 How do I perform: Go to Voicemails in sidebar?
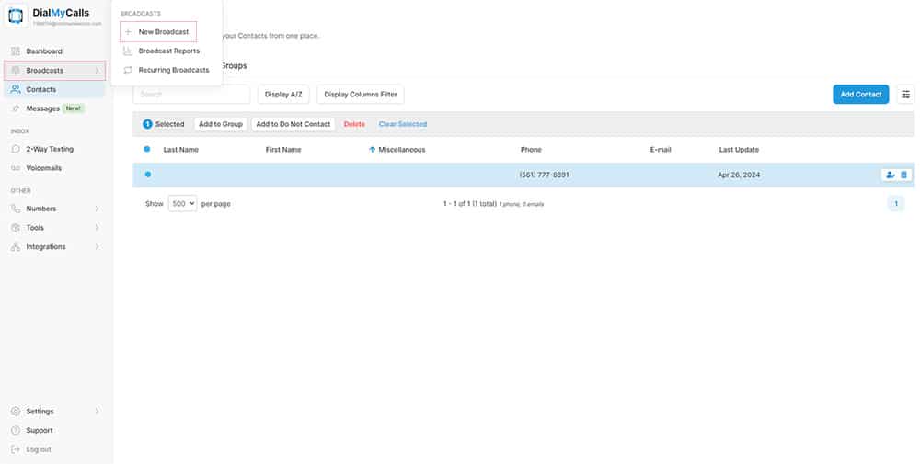pyautogui.click(x=45, y=168)
